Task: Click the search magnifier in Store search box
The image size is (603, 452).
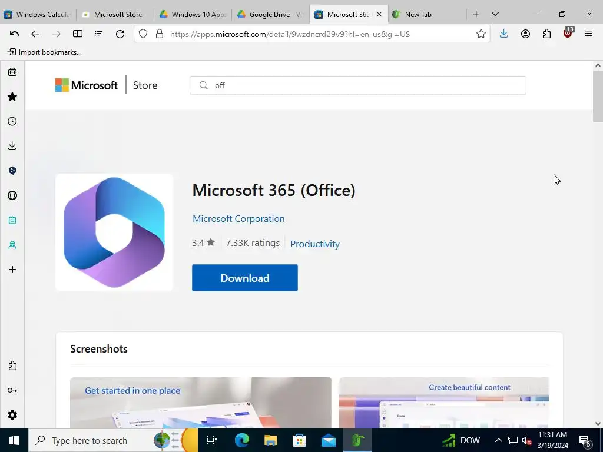Action: [x=203, y=85]
